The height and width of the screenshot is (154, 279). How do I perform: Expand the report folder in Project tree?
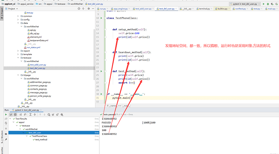coord(18,51)
